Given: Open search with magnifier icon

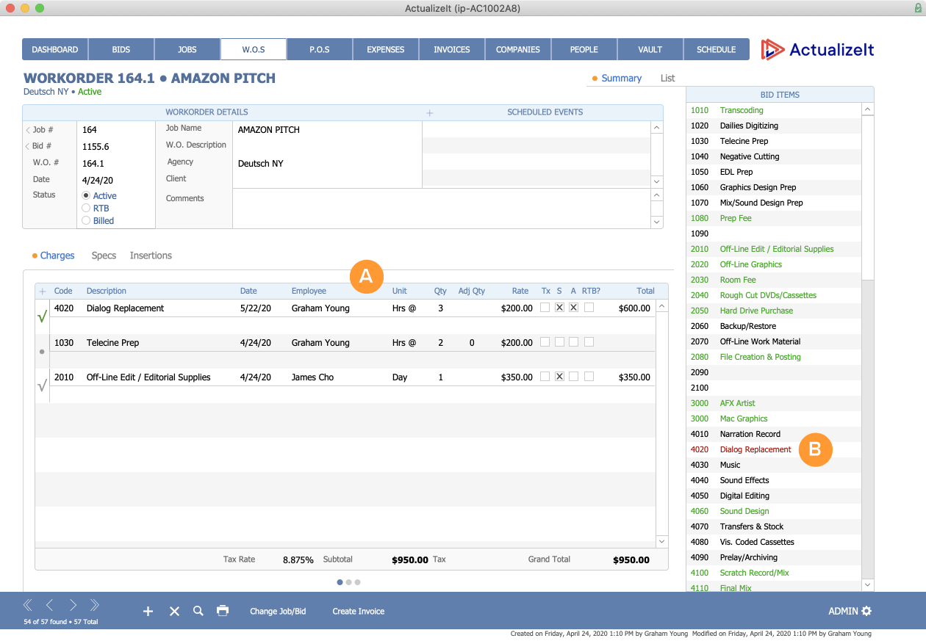Looking at the screenshot, I should (198, 611).
